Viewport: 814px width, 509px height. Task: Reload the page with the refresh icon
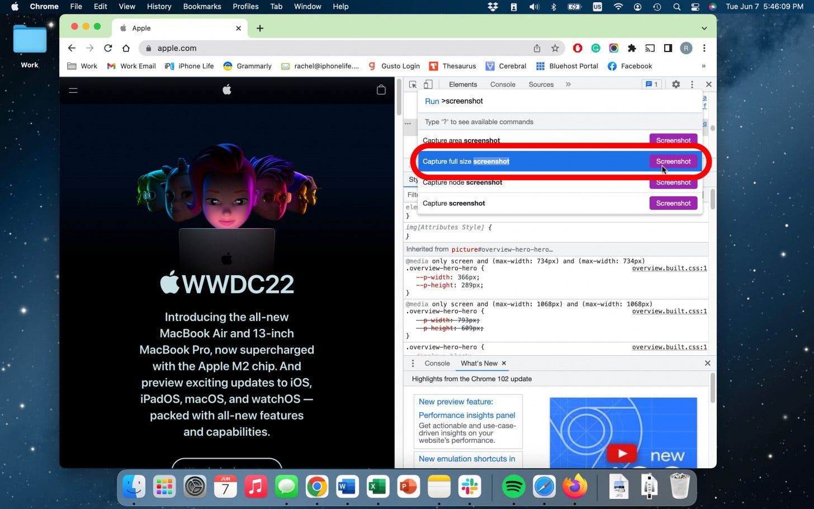click(x=108, y=48)
